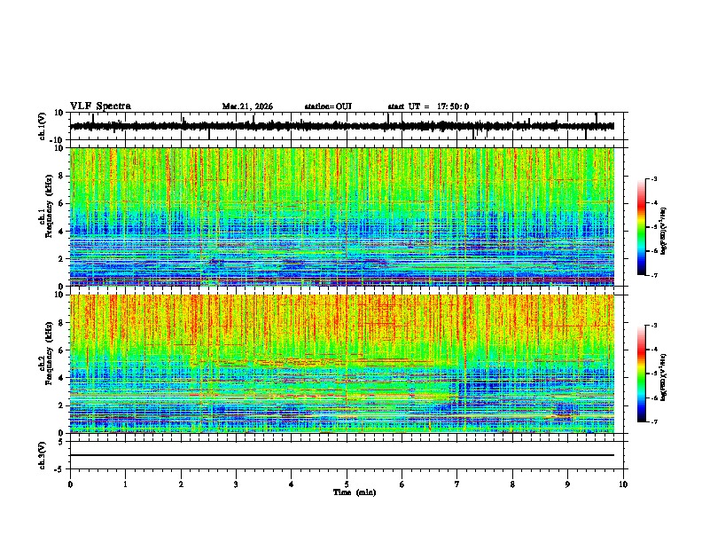
Task: Click the "-3" label on ch.1 color scale
Action: [x=653, y=178]
